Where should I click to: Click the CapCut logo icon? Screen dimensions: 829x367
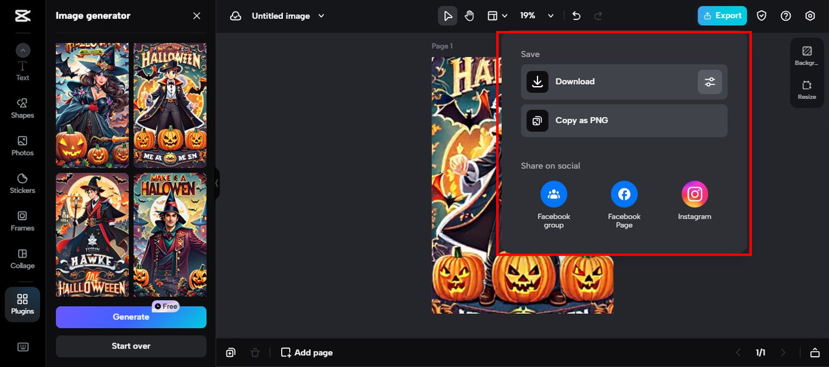click(23, 16)
